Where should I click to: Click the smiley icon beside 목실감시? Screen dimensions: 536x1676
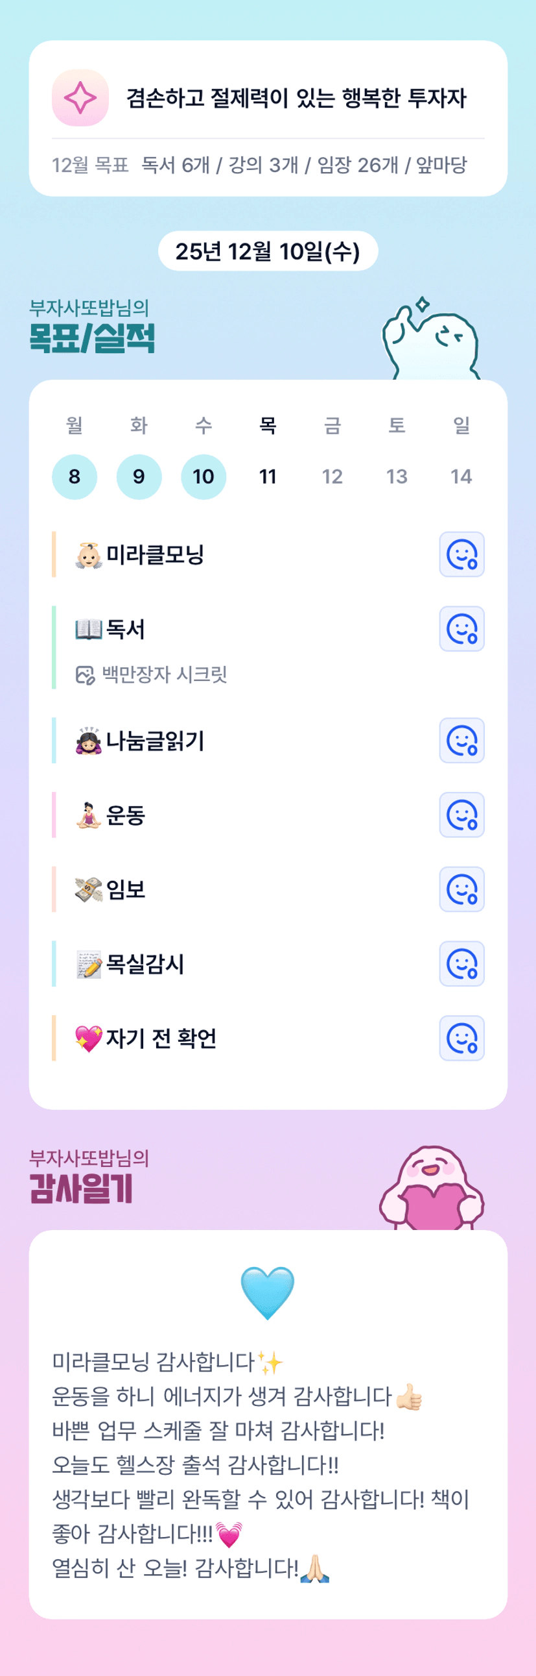click(461, 963)
